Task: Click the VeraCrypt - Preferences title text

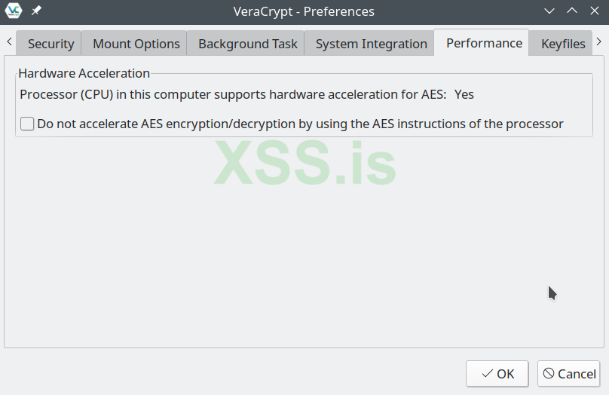Action: coord(304,11)
